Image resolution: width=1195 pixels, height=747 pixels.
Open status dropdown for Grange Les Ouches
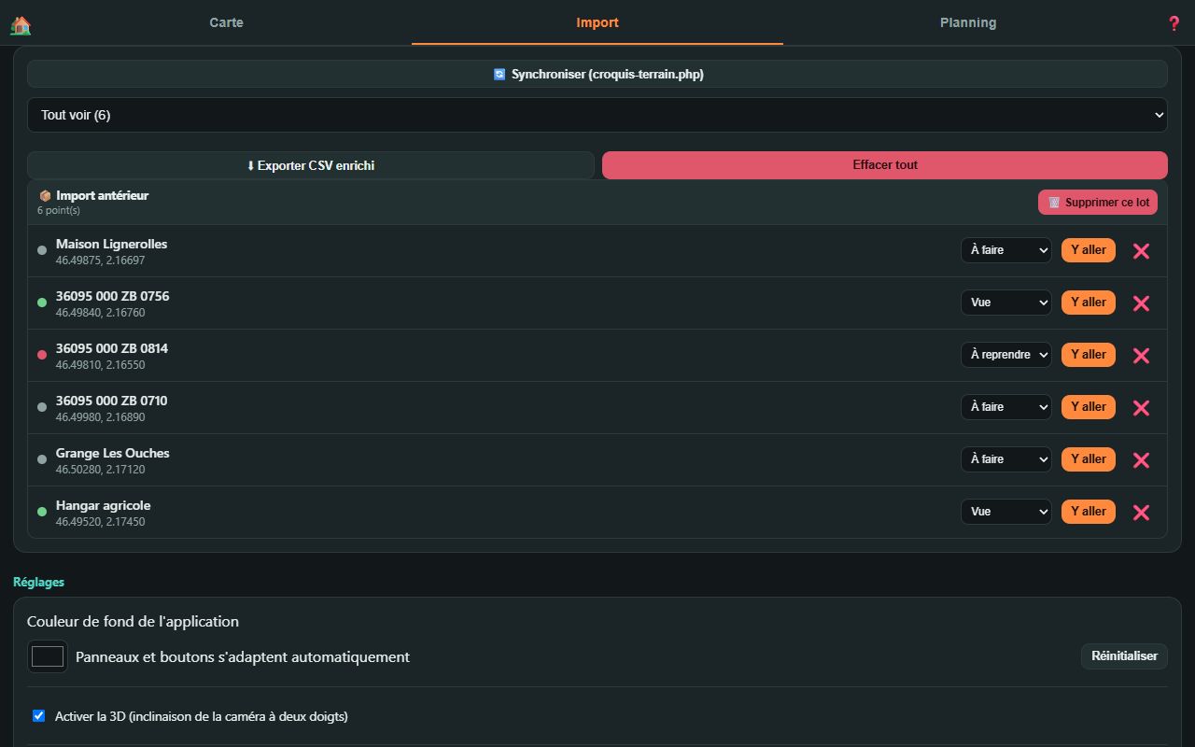click(1006, 459)
